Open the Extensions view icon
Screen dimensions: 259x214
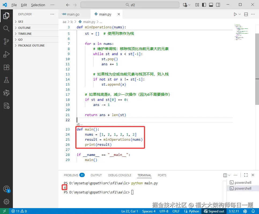coord(6,67)
